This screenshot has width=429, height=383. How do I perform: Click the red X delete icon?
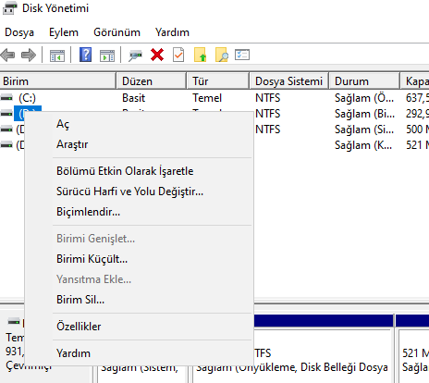click(157, 55)
